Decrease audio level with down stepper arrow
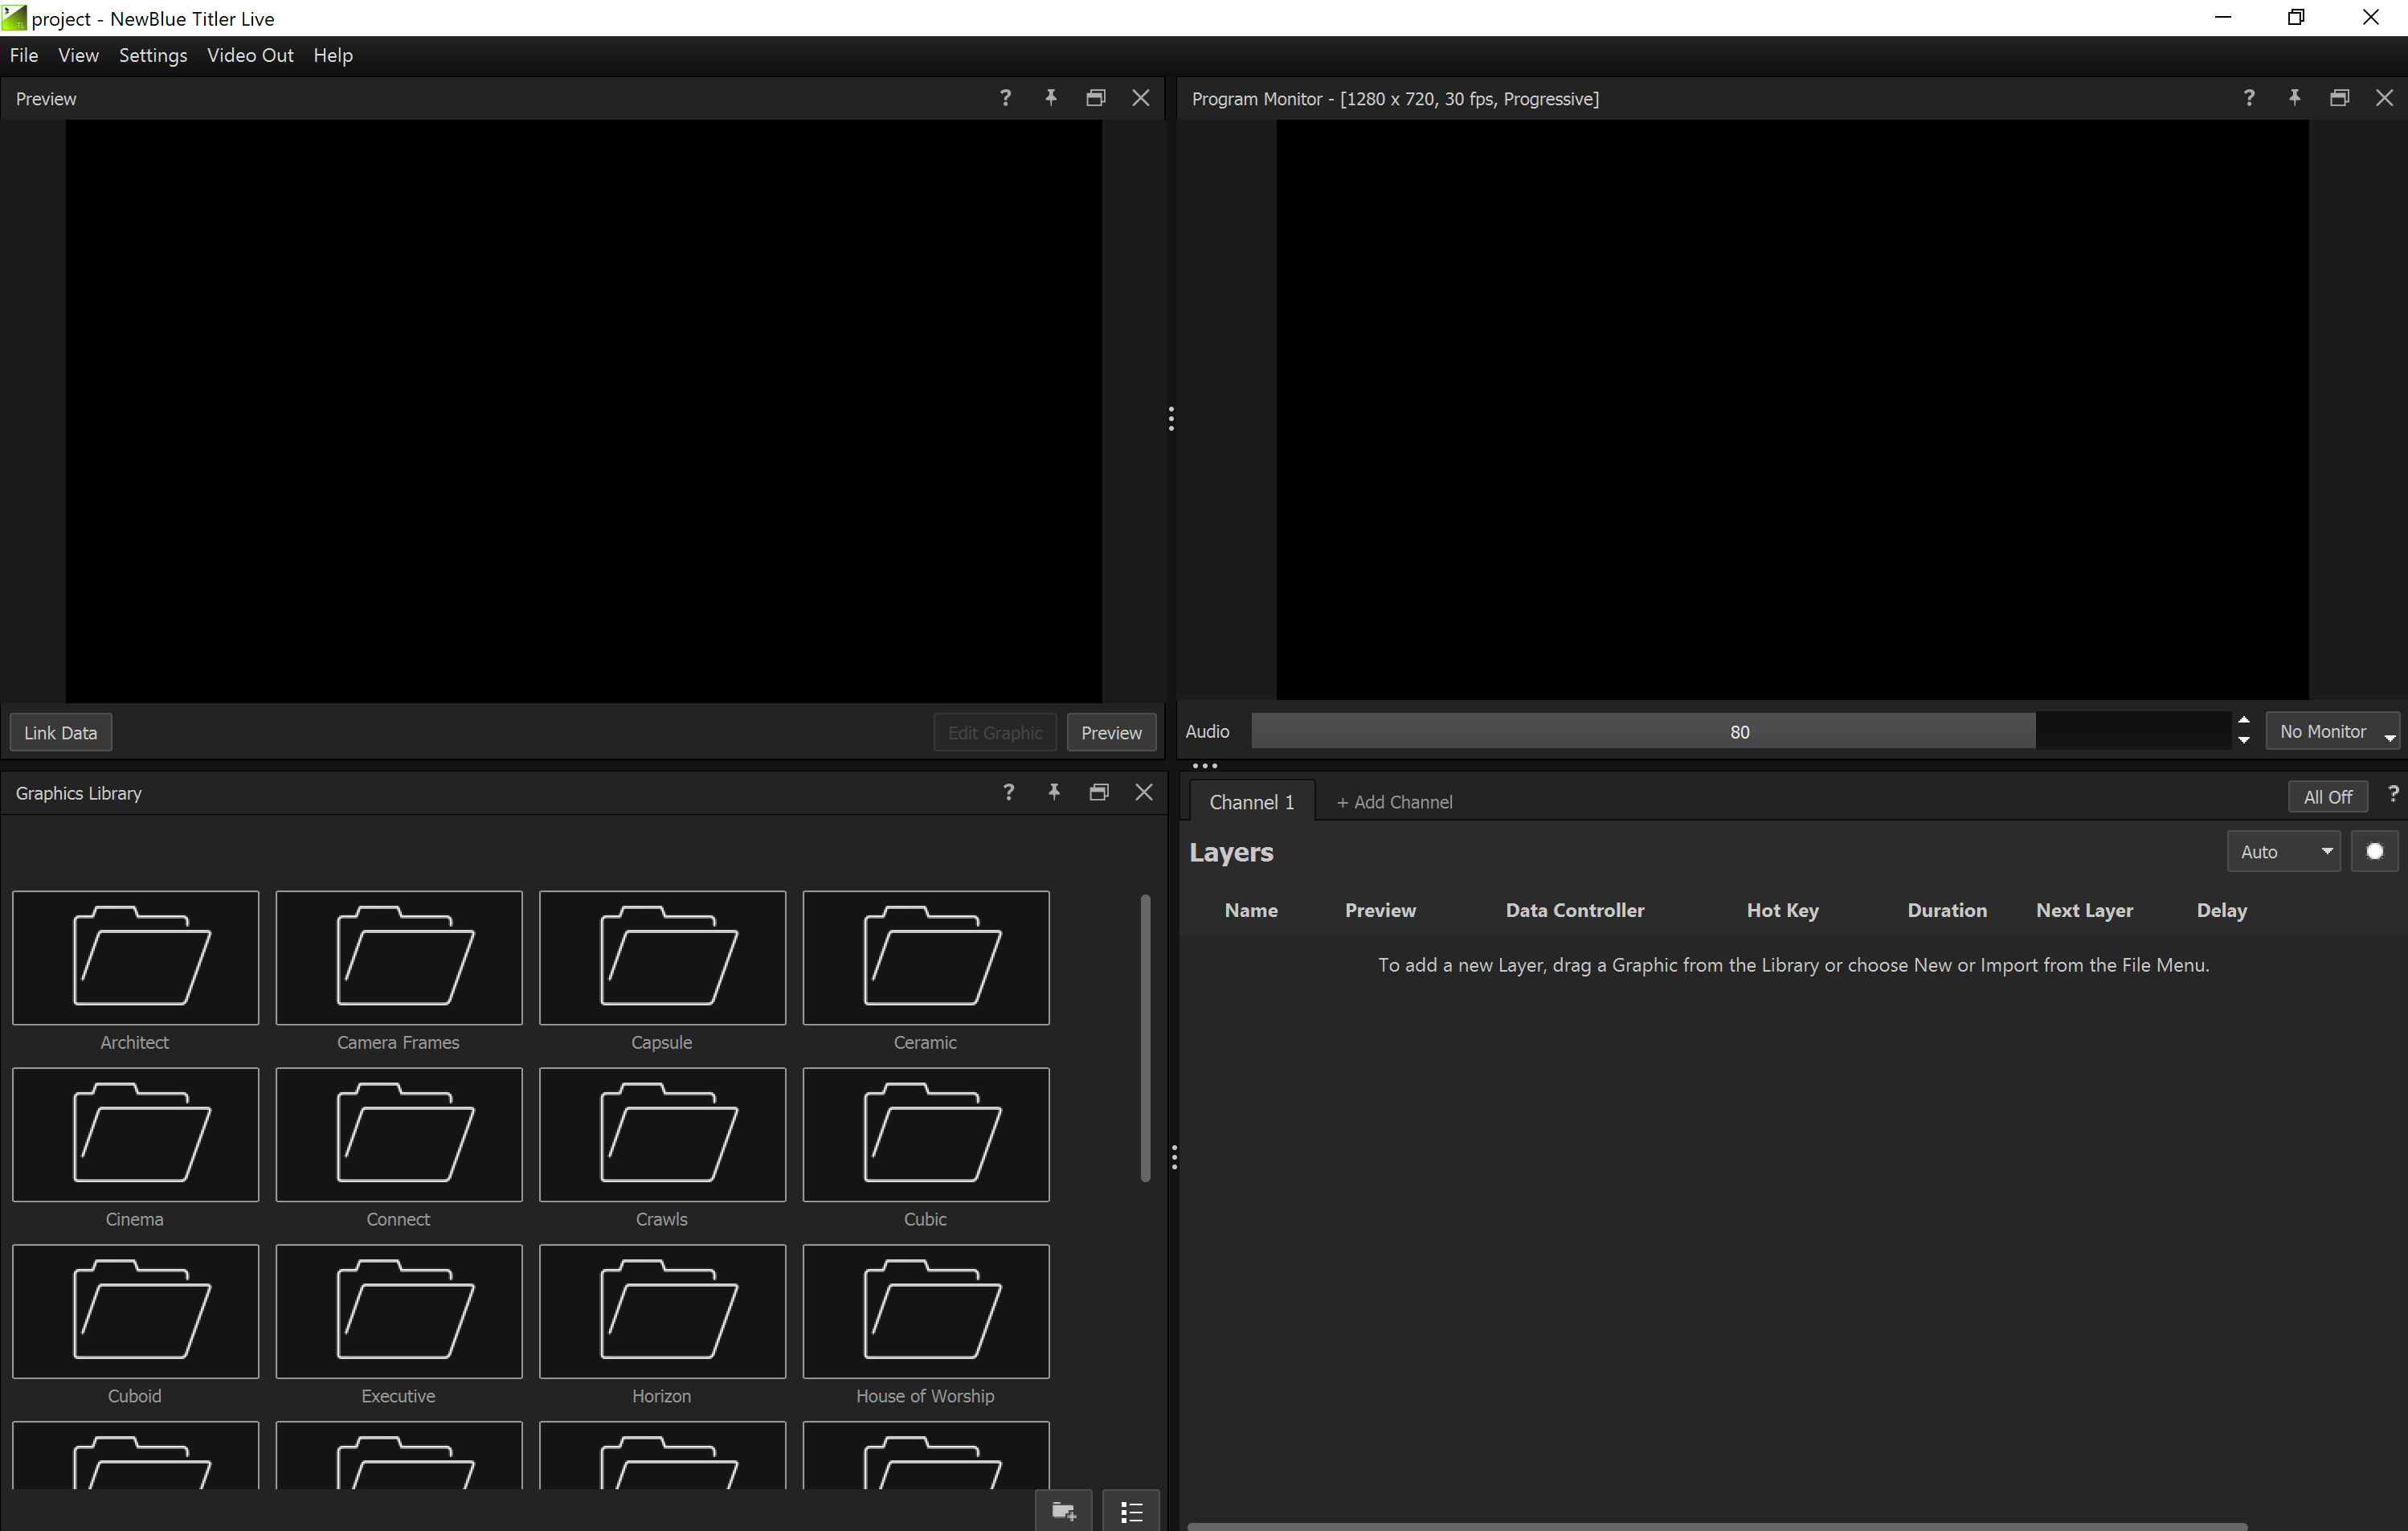 tap(2244, 741)
